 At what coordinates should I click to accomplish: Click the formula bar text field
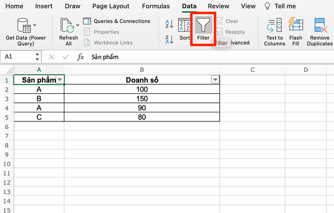211,57
